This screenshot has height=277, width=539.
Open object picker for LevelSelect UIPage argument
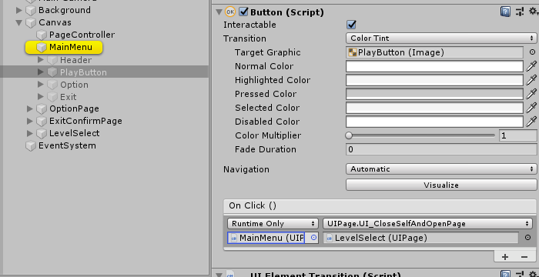click(x=527, y=238)
